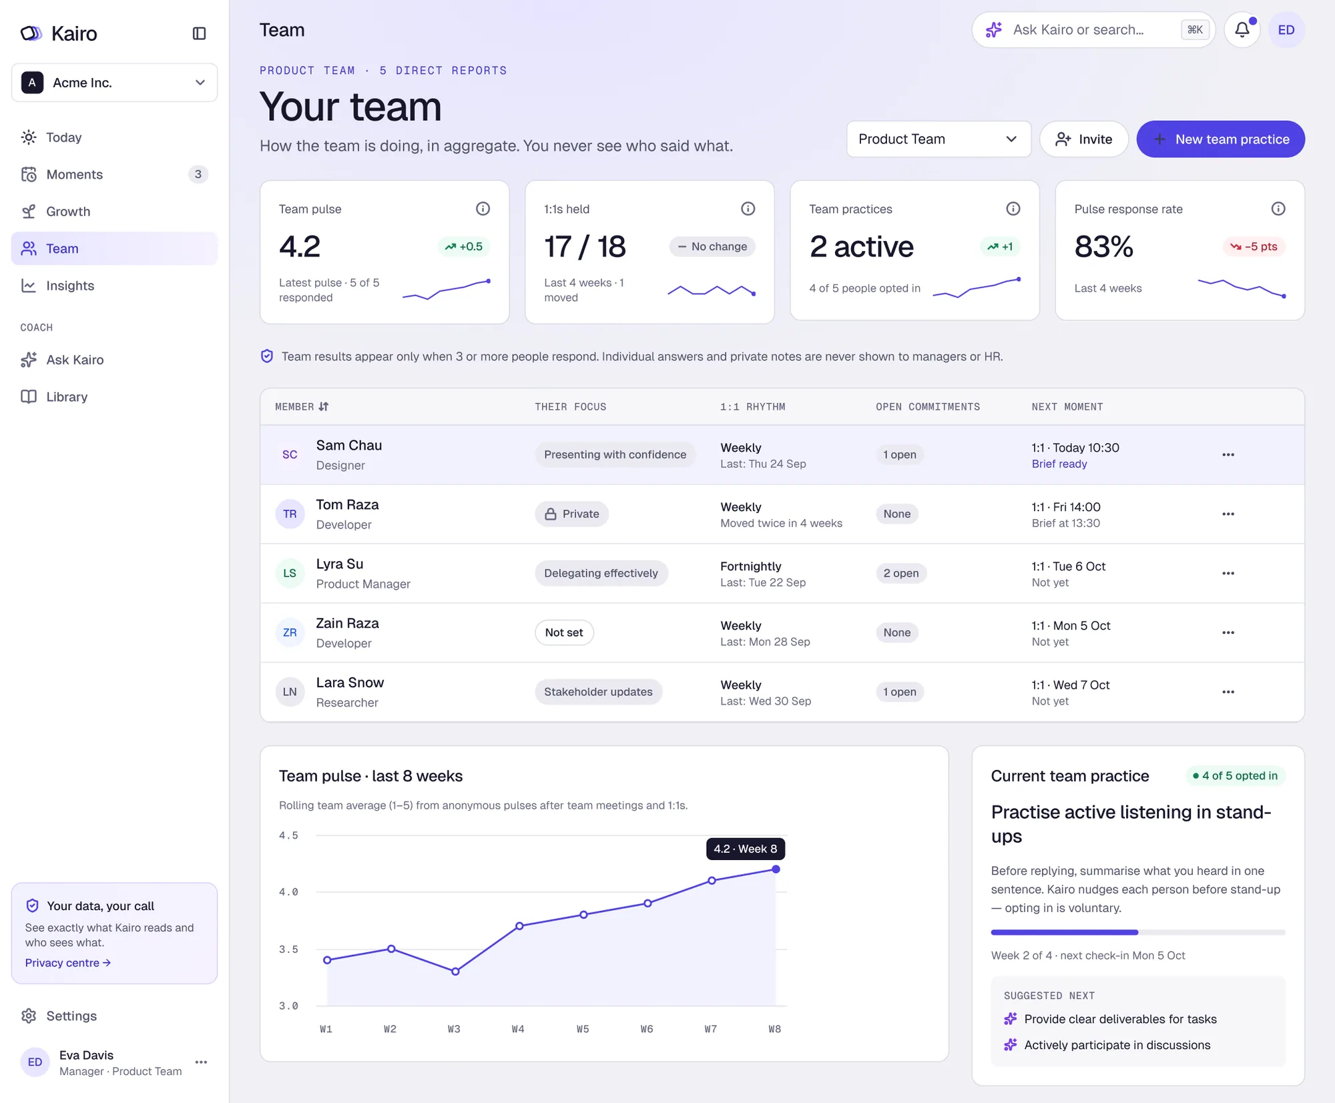The height and width of the screenshot is (1103, 1335).
Task: Open the more options menu for Lyra Su
Action: point(1228,573)
